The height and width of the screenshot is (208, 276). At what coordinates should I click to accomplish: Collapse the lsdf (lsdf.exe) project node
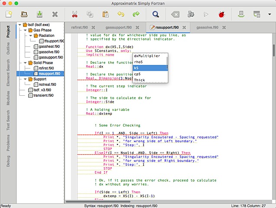pyautogui.click(x=20, y=25)
